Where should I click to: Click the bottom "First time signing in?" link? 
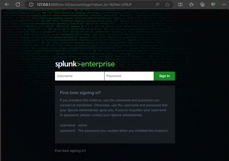[70, 151]
